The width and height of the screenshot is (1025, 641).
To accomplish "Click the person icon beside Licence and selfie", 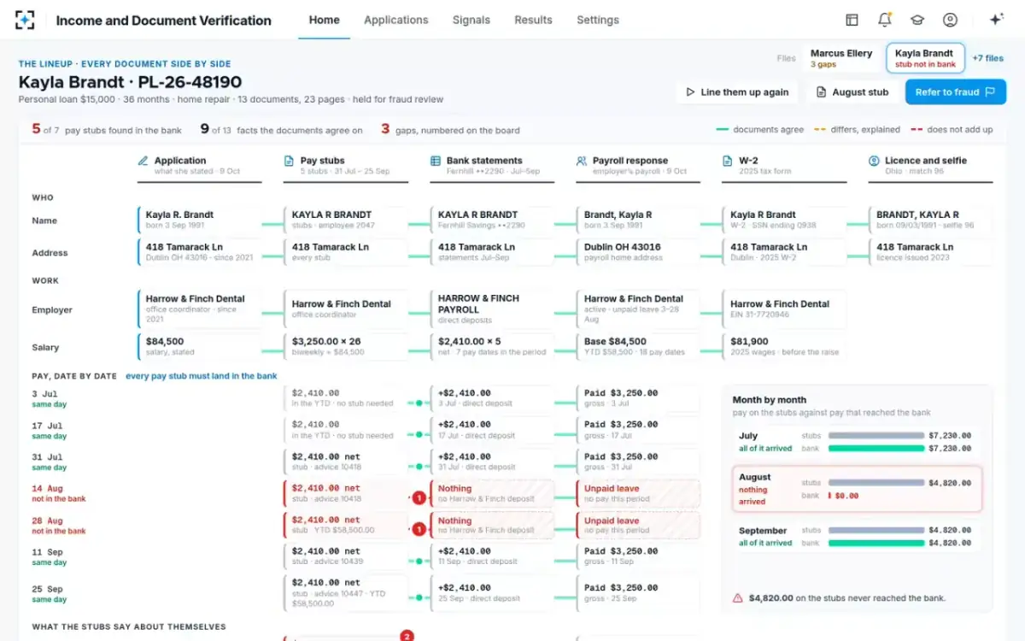I will pyautogui.click(x=874, y=161).
